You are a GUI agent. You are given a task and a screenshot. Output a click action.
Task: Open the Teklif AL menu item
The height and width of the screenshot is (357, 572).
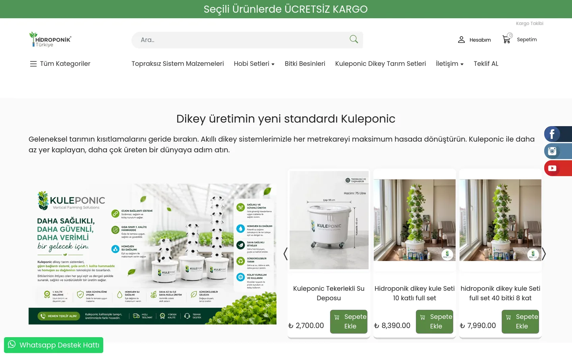point(486,63)
